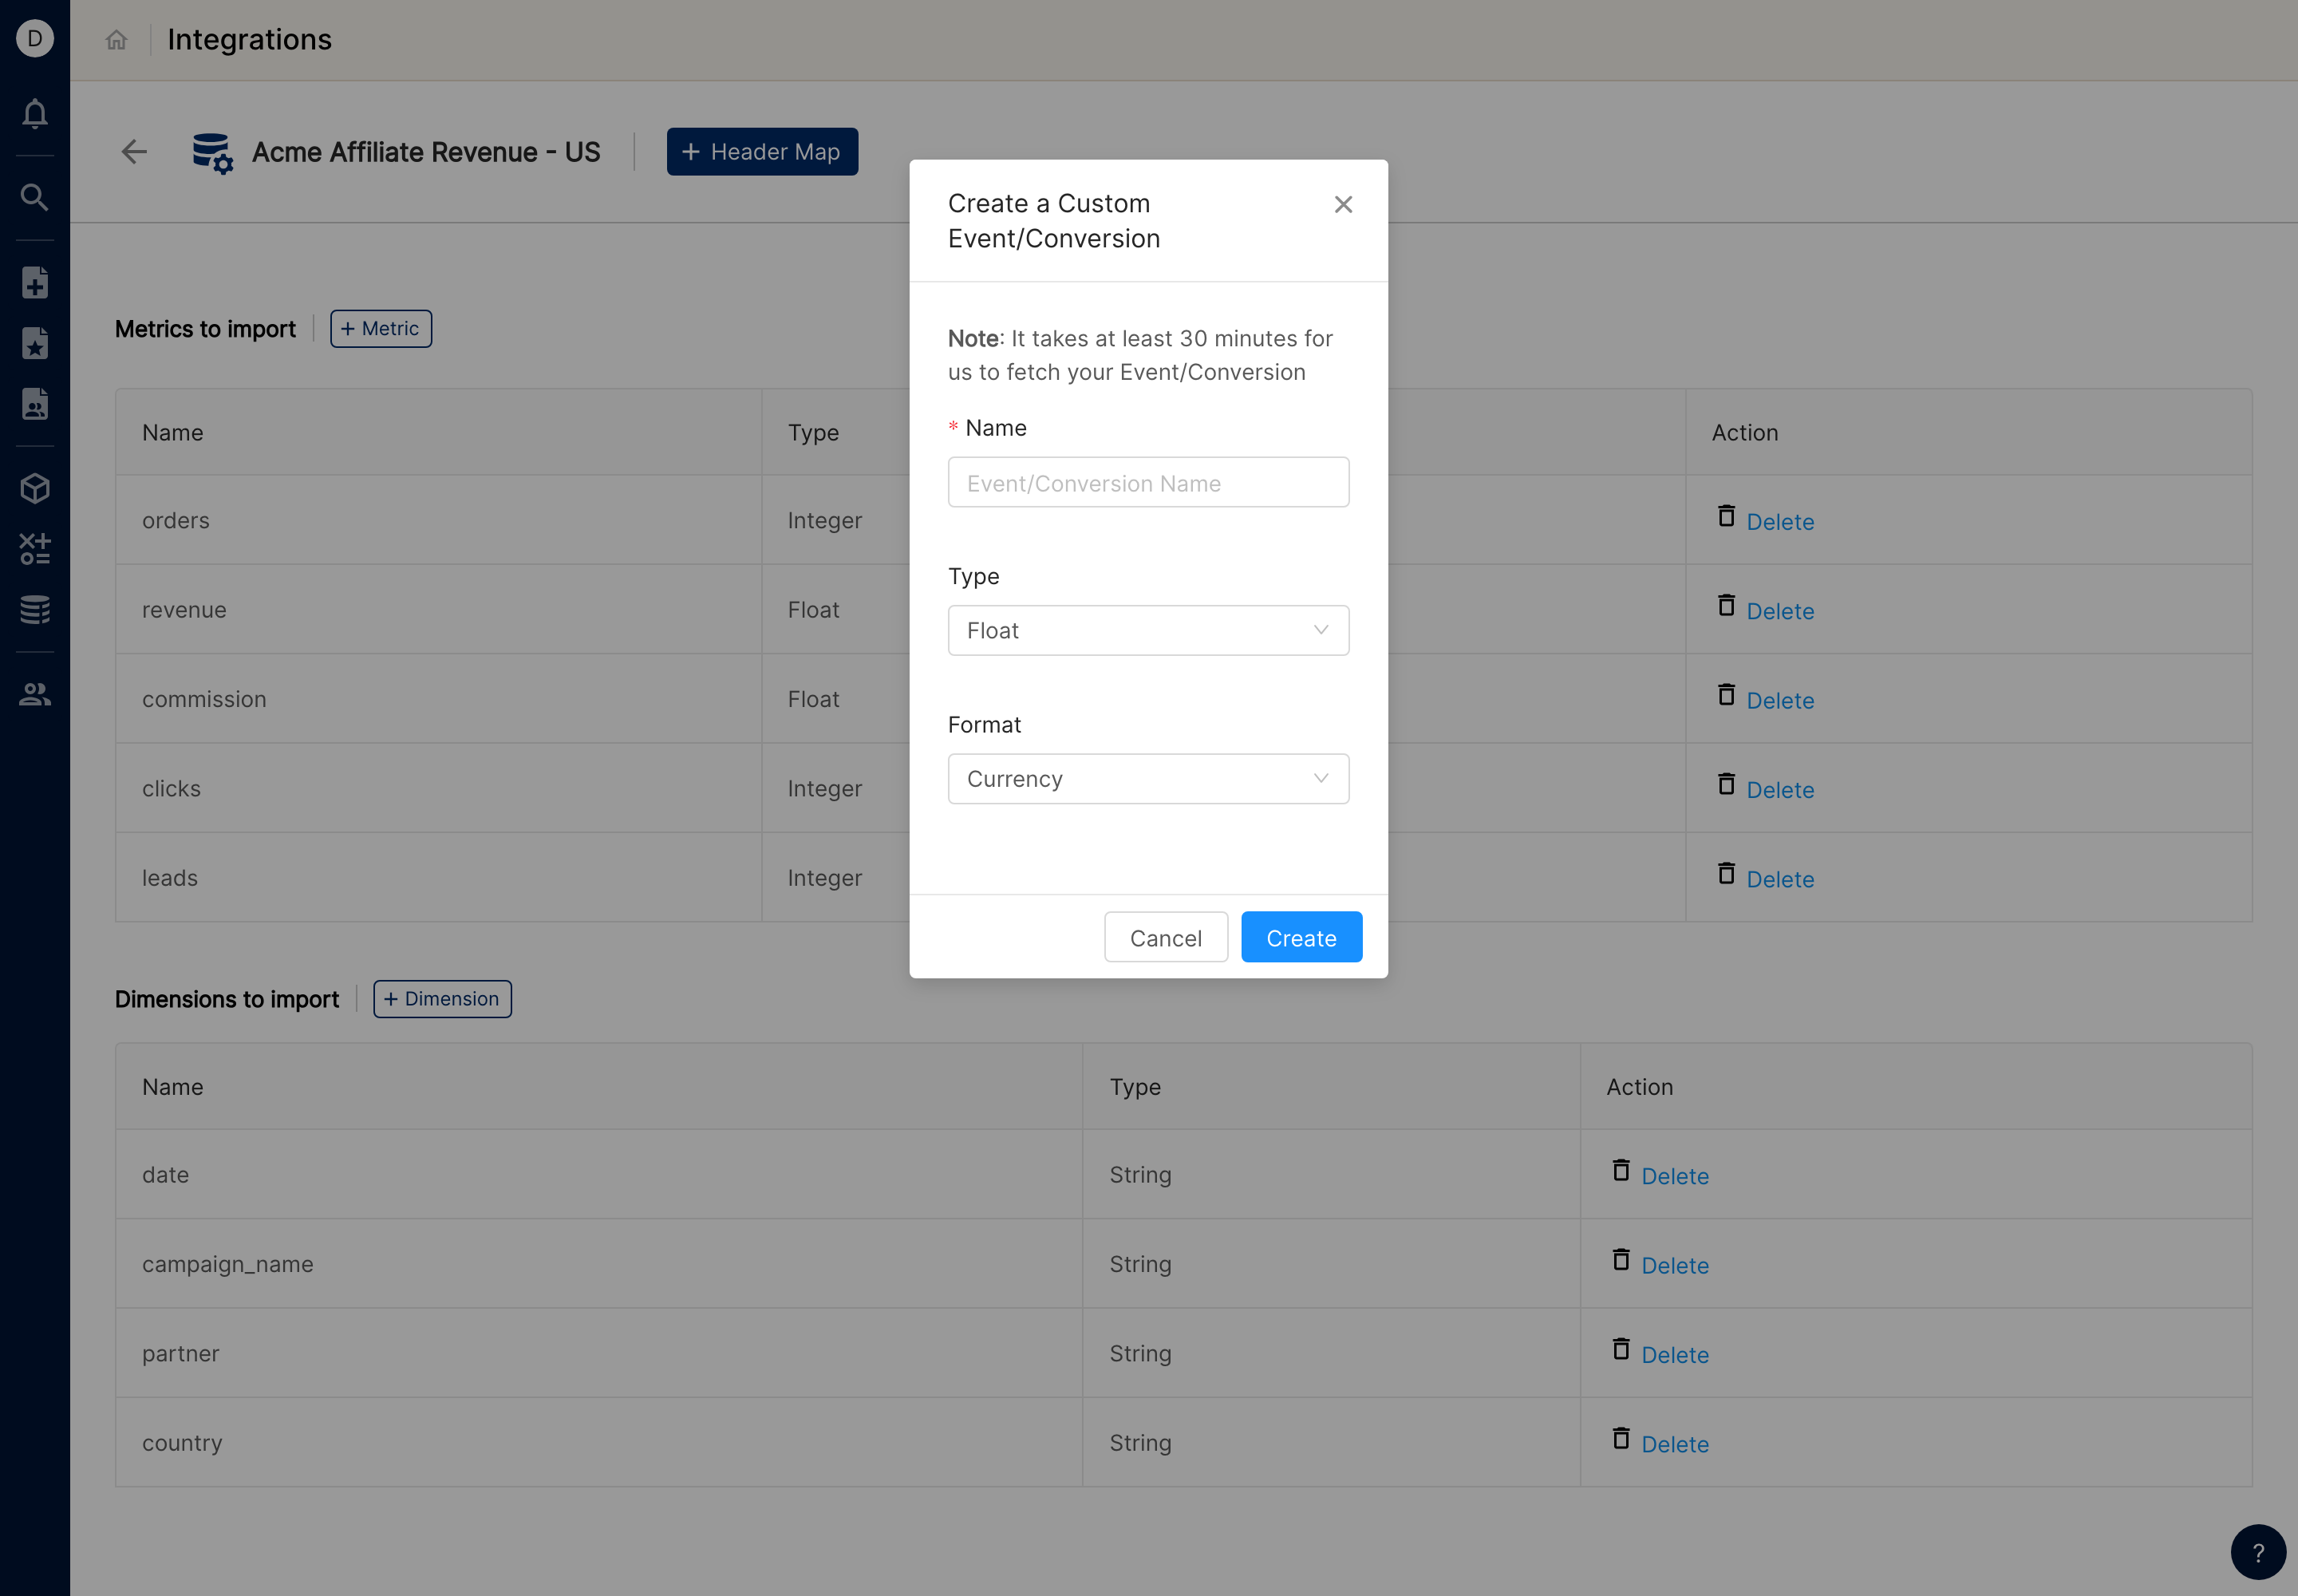2298x1596 pixels.
Task: Click trash icon in orders row
Action: click(1726, 516)
